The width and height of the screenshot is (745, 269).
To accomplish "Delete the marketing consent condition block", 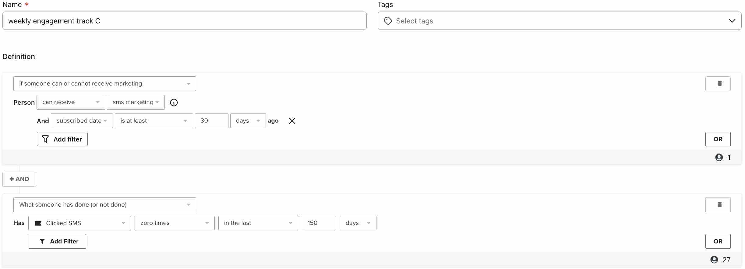I will pos(718,84).
